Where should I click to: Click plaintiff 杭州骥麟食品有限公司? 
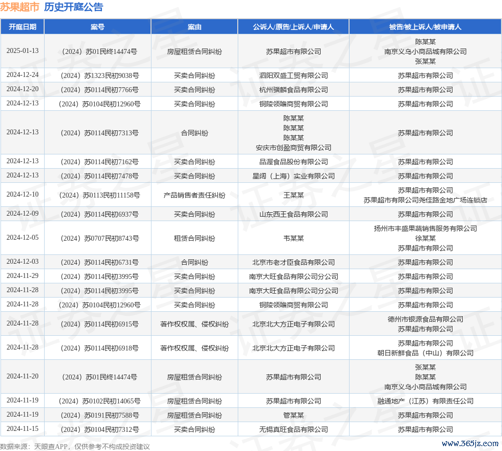[294, 90]
